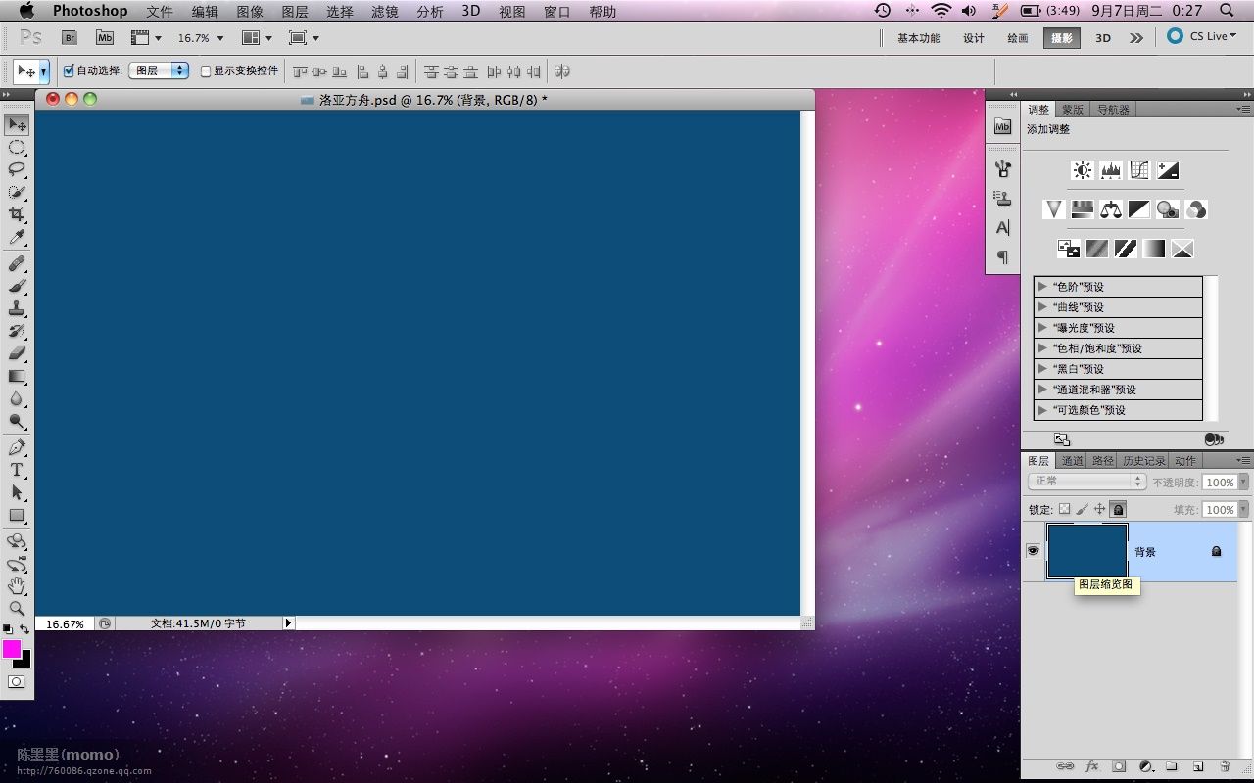Switch to the 历史记录 tab
Viewport: 1254px width, 783px height.
[x=1143, y=461]
